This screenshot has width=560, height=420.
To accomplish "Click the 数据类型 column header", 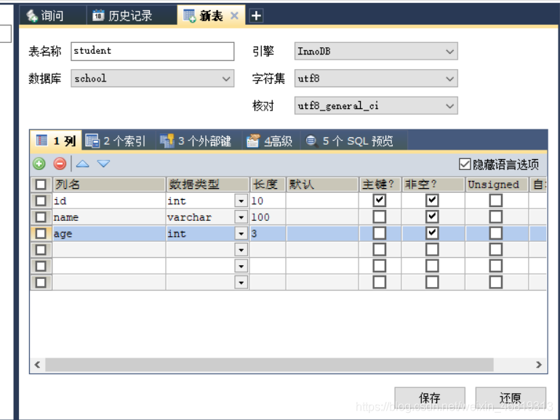I will [x=208, y=185].
